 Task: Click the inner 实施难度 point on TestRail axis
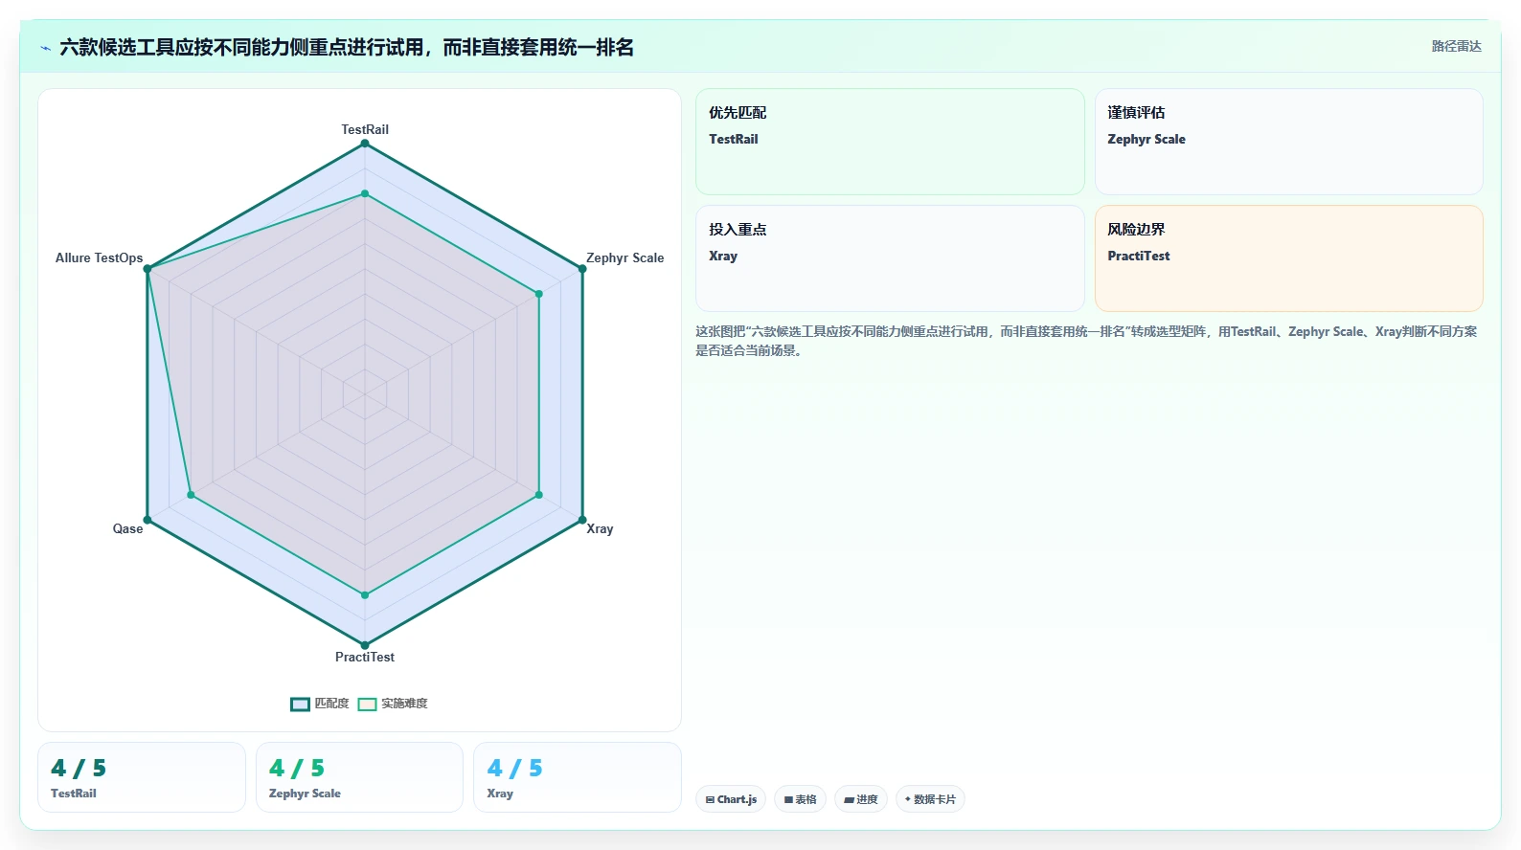(x=365, y=193)
